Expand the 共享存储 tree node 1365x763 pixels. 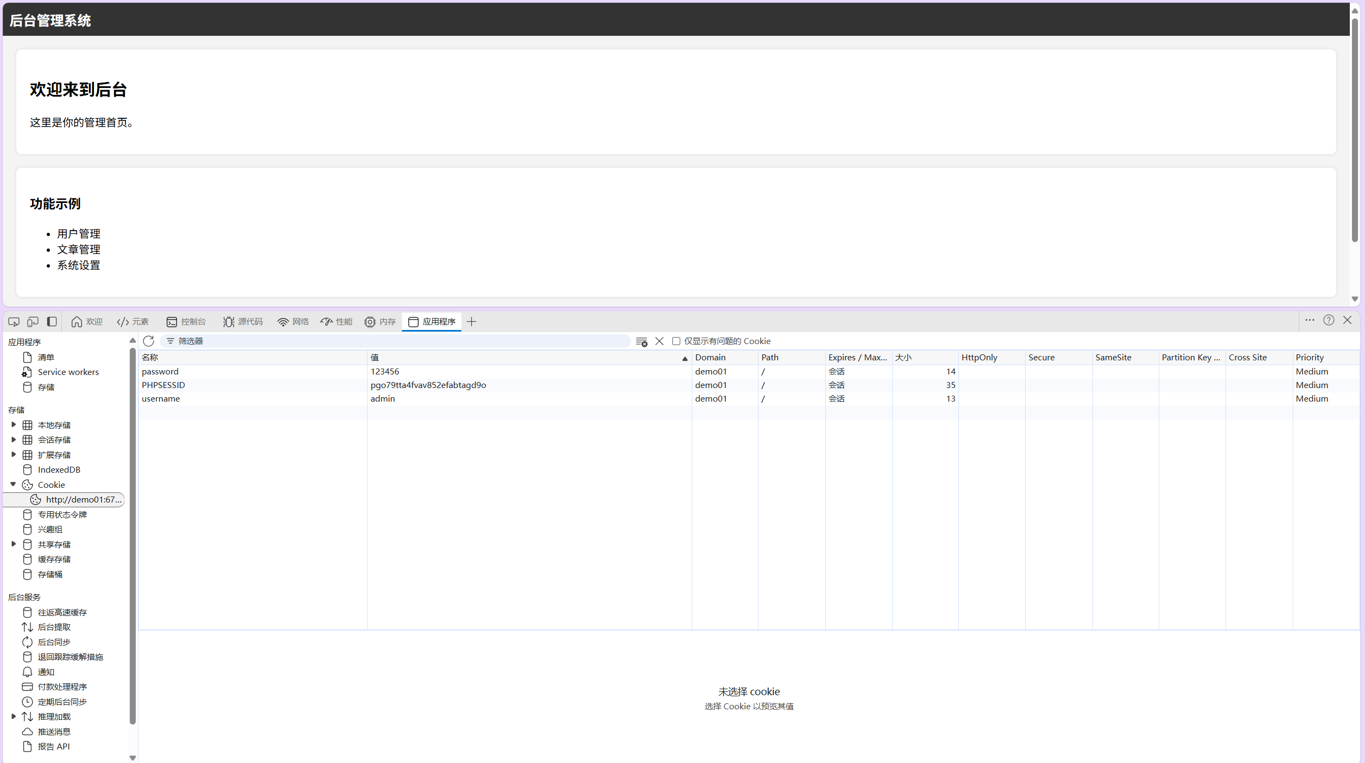(14, 544)
